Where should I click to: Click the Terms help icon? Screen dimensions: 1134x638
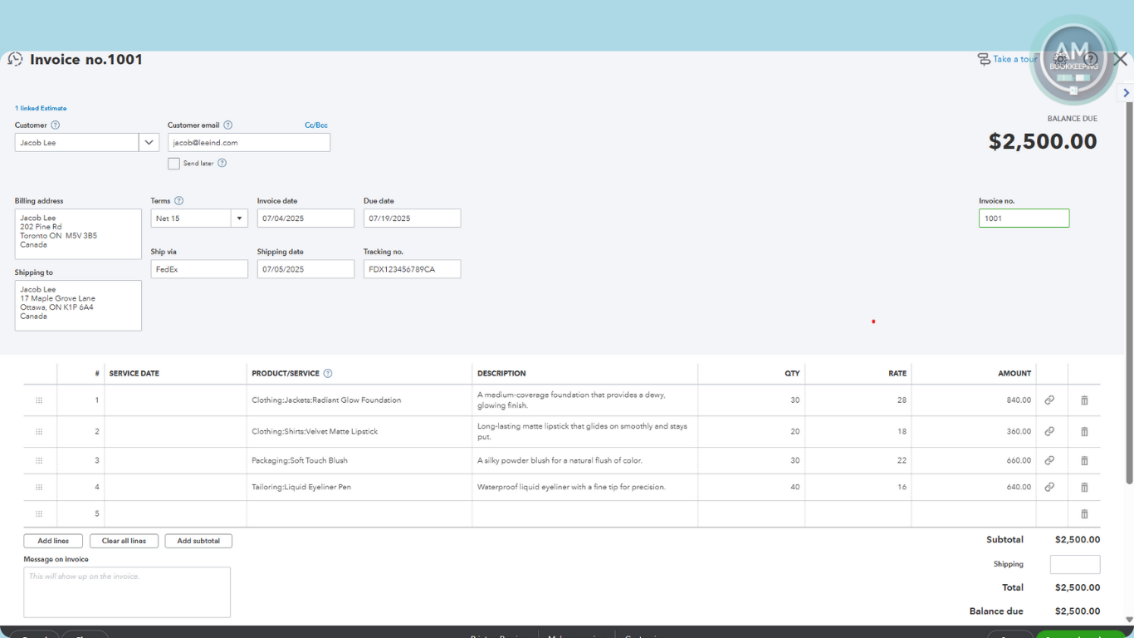[178, 201]
